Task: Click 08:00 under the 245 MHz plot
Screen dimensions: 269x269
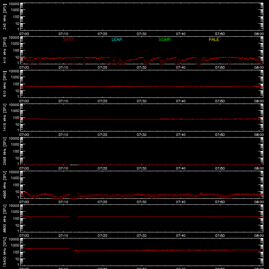Action: [259, 34]
